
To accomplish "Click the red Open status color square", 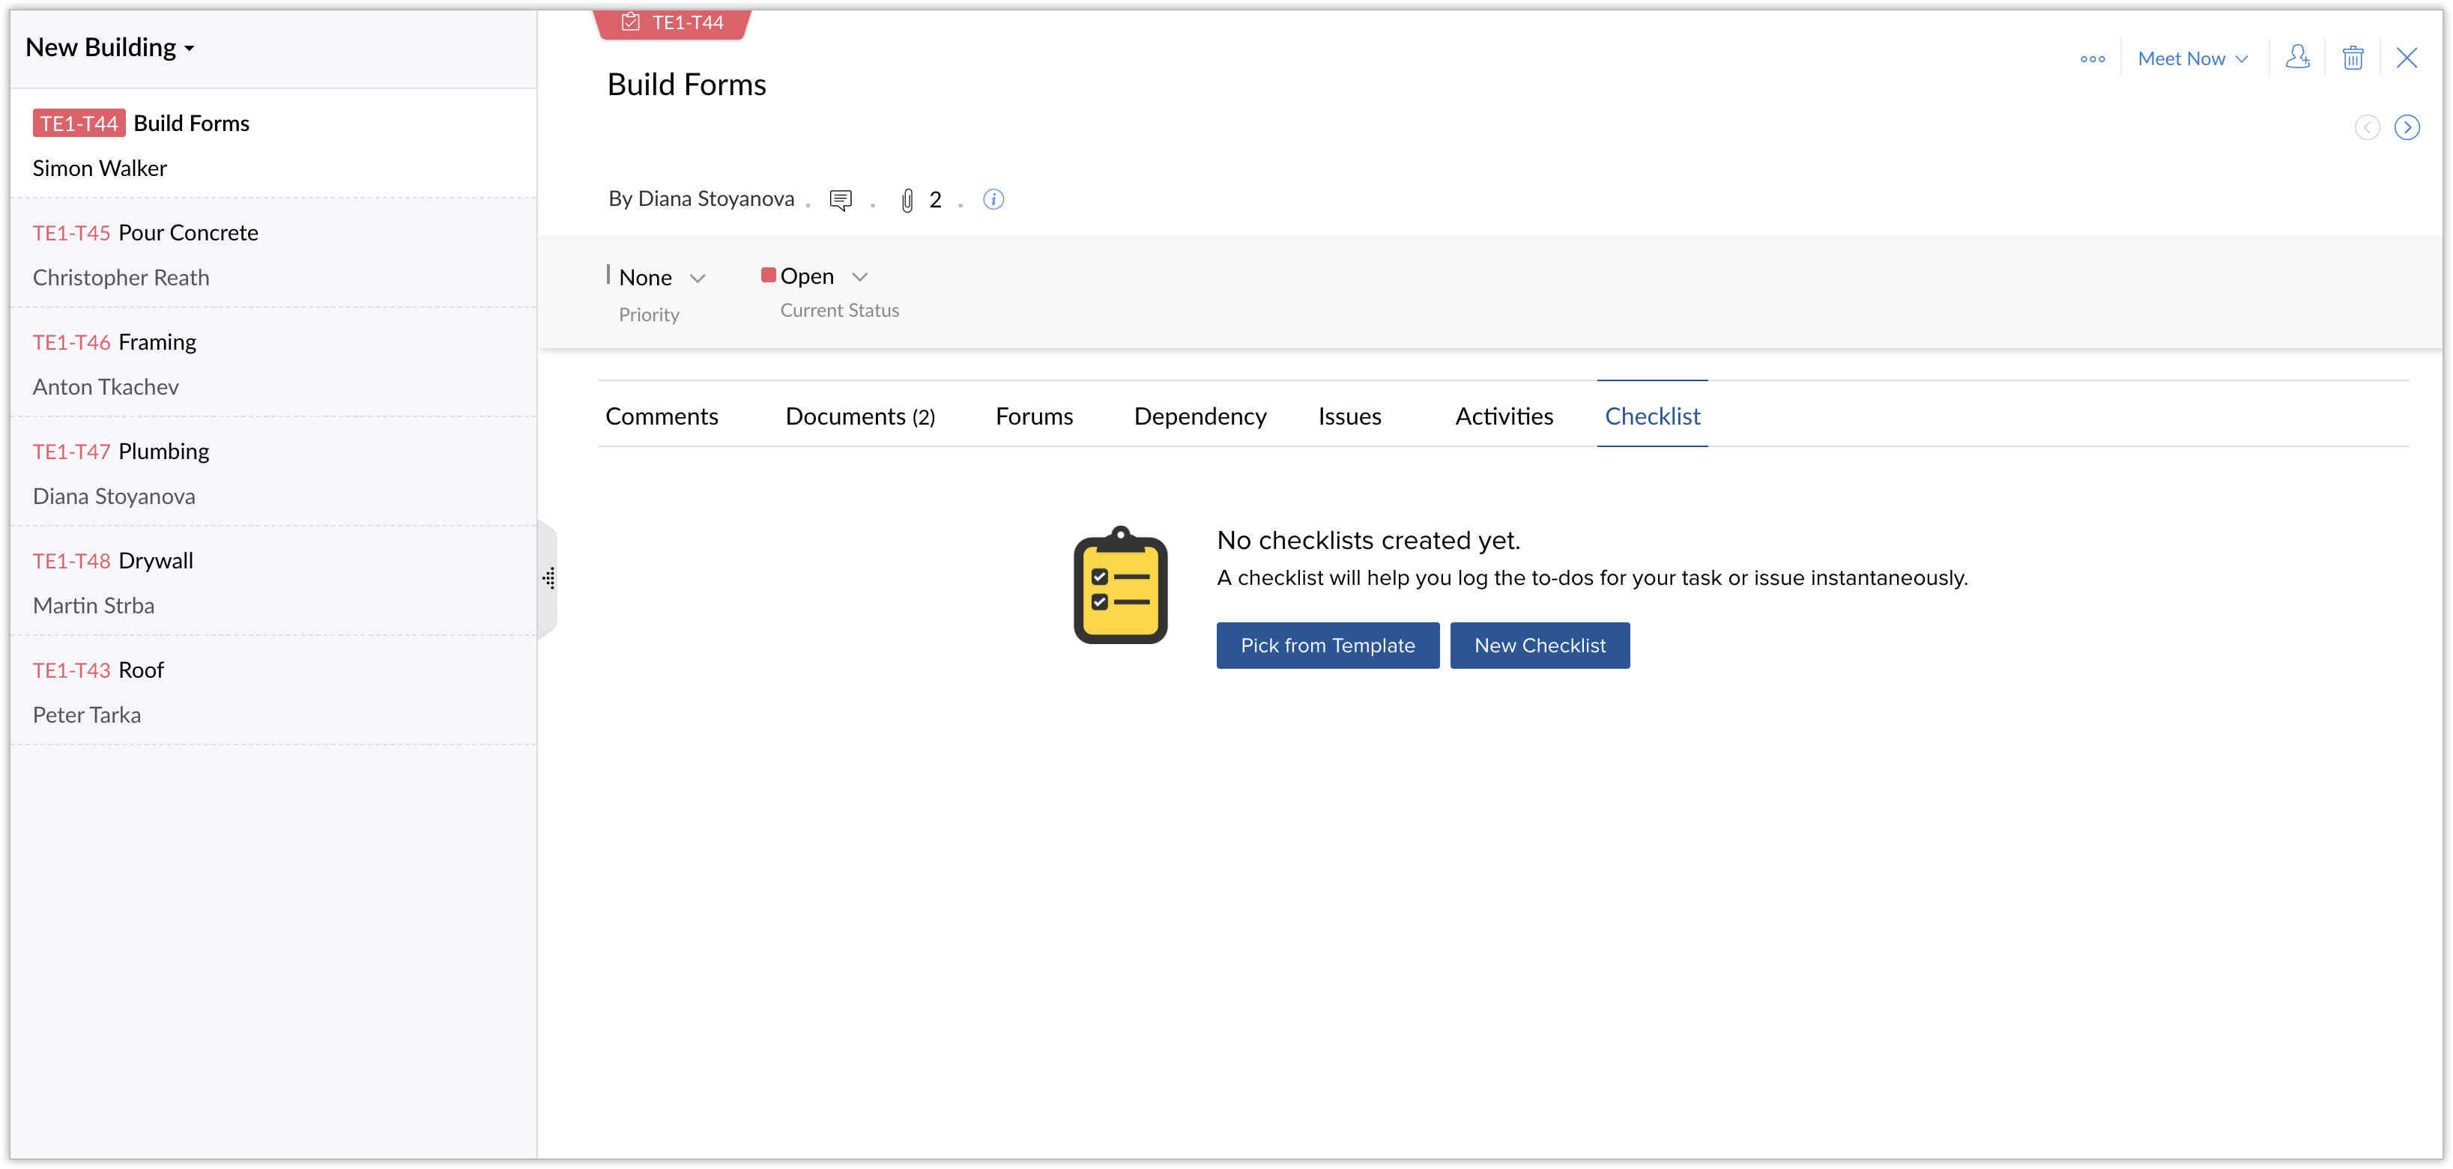I will pos(767,275).
